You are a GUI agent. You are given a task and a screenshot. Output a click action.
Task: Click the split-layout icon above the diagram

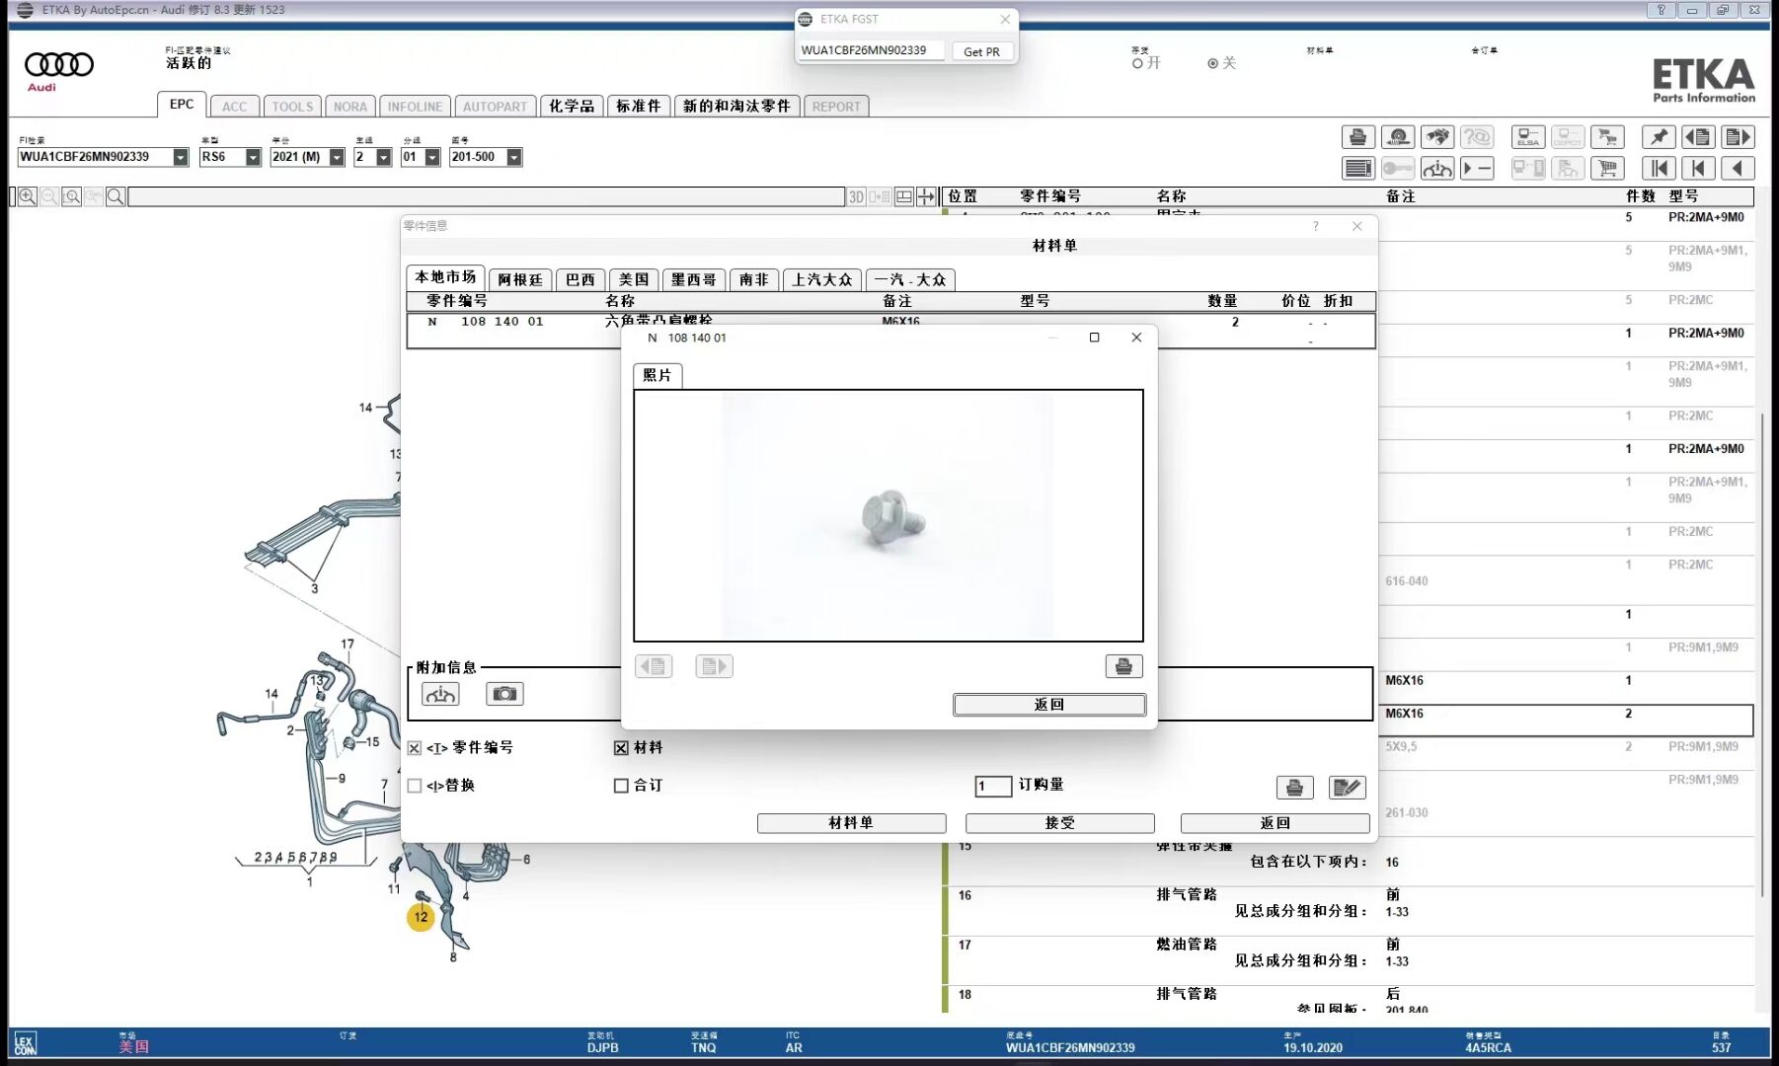click(903, 197)
